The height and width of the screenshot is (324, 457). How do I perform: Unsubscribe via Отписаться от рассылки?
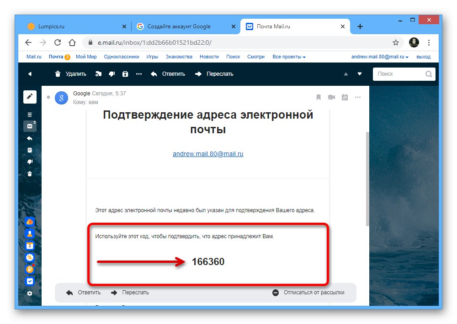pyautogui.click(x=308, y=293)
